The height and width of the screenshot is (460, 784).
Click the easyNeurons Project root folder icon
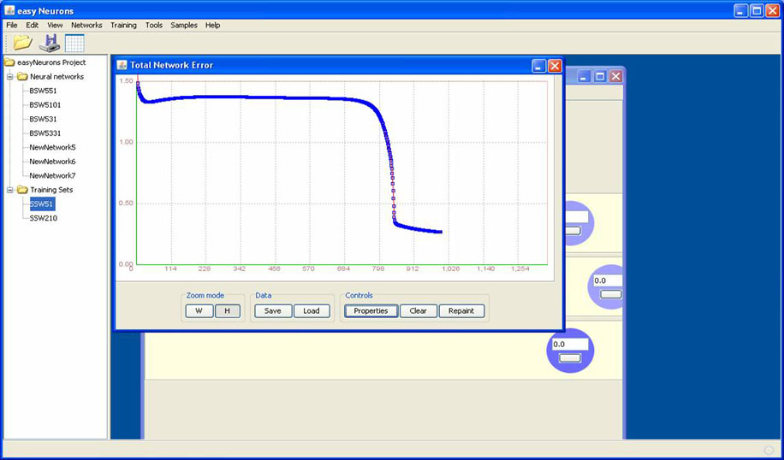pyautogui.click(x=9, y=62)
